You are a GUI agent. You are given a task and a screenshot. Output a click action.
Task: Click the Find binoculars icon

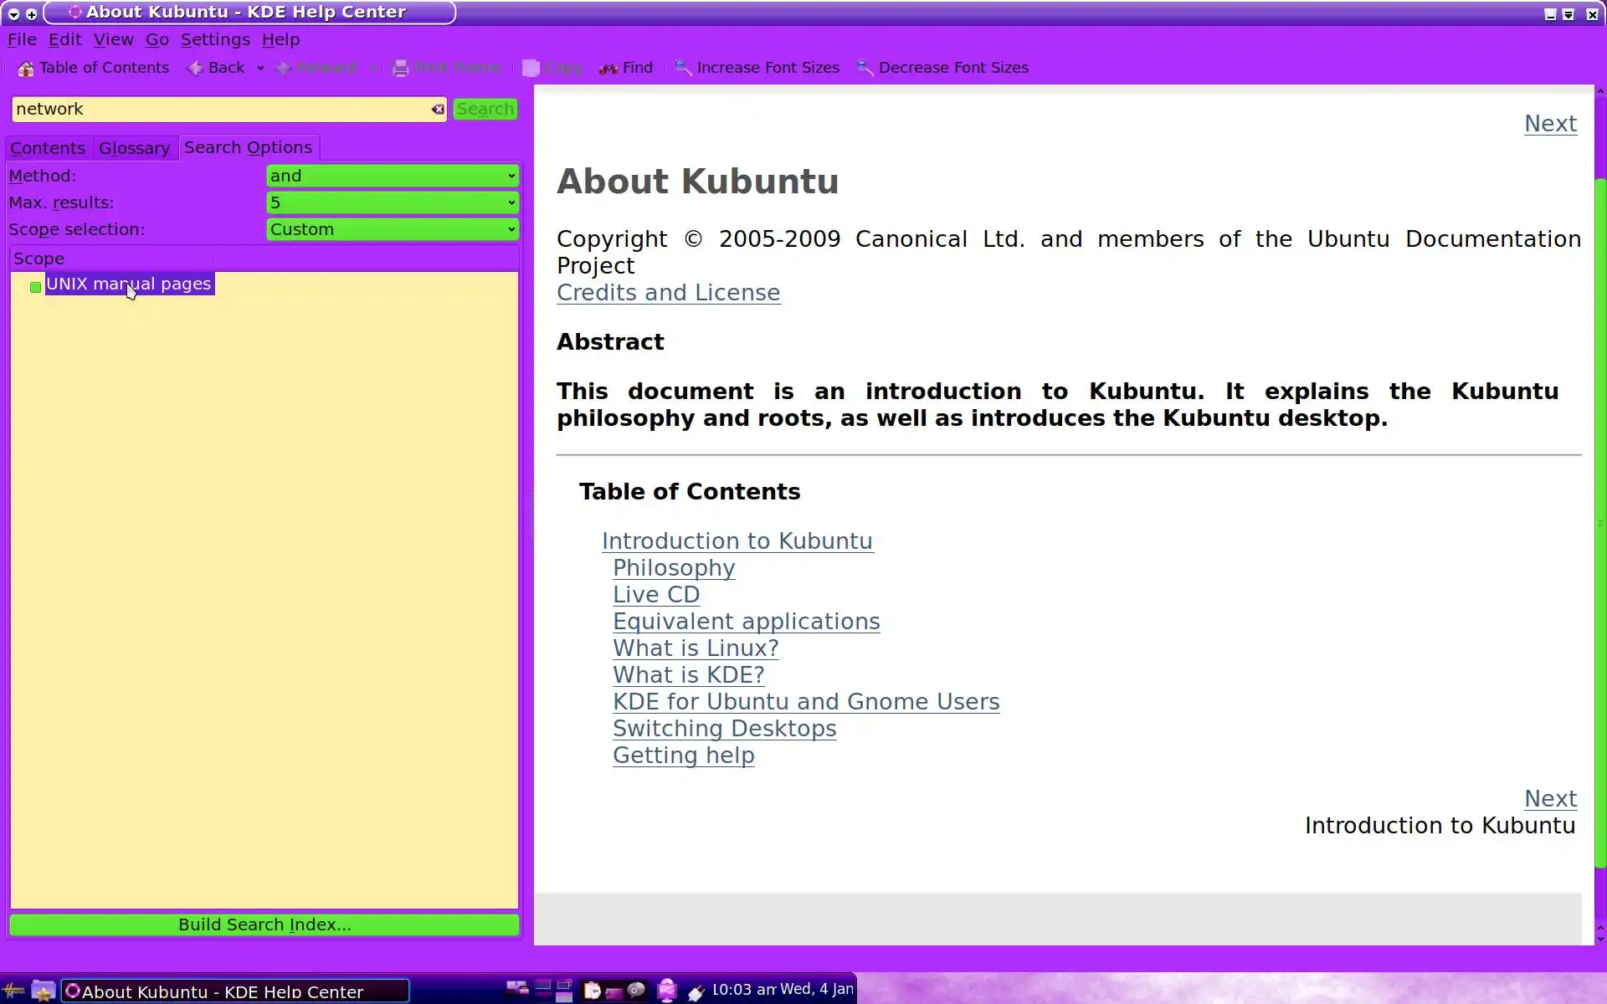point(608,69)
